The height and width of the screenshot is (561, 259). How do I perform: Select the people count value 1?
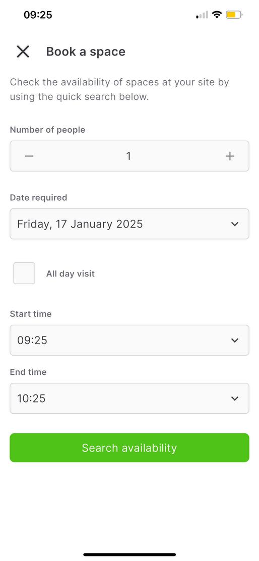(x=128, y=156)
